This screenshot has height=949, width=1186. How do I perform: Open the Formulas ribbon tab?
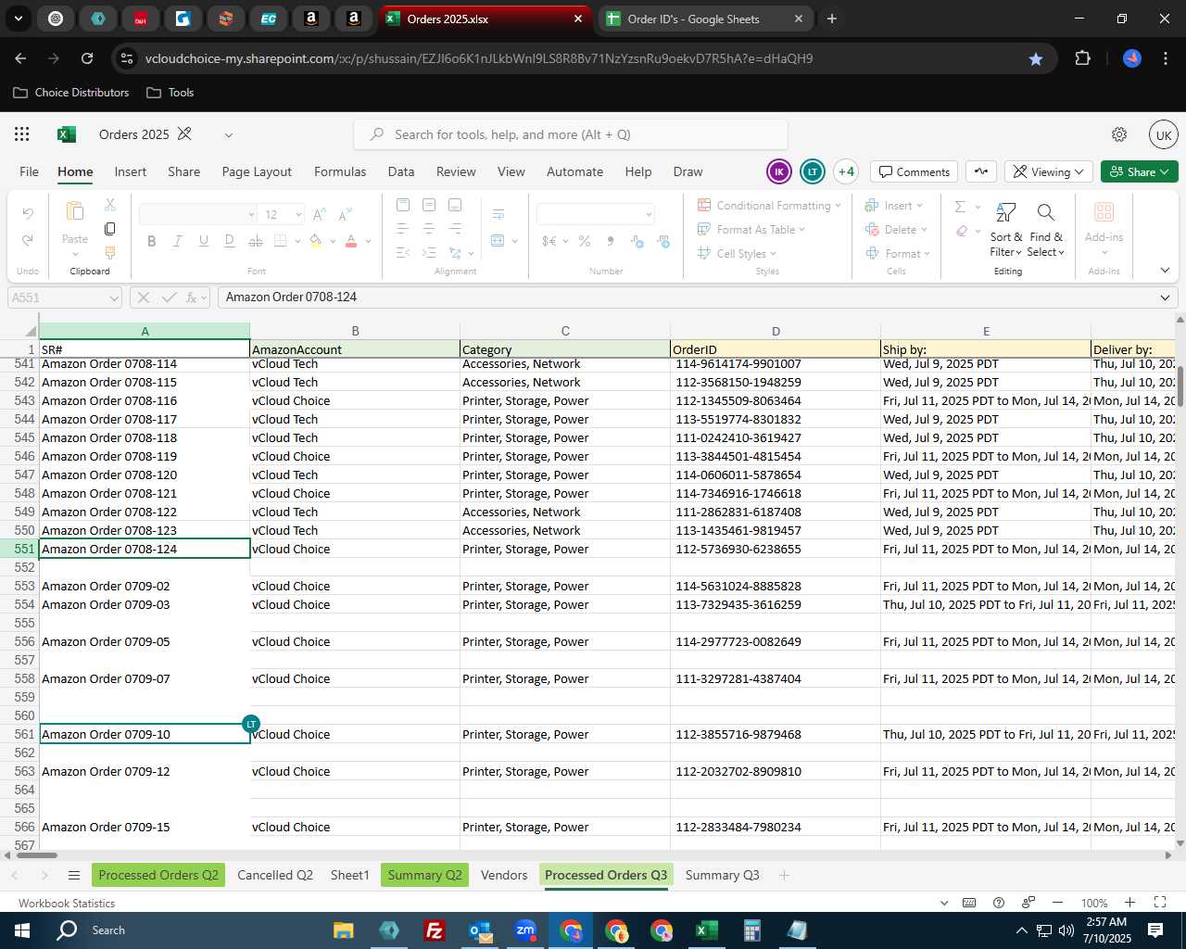pos(340,171)
